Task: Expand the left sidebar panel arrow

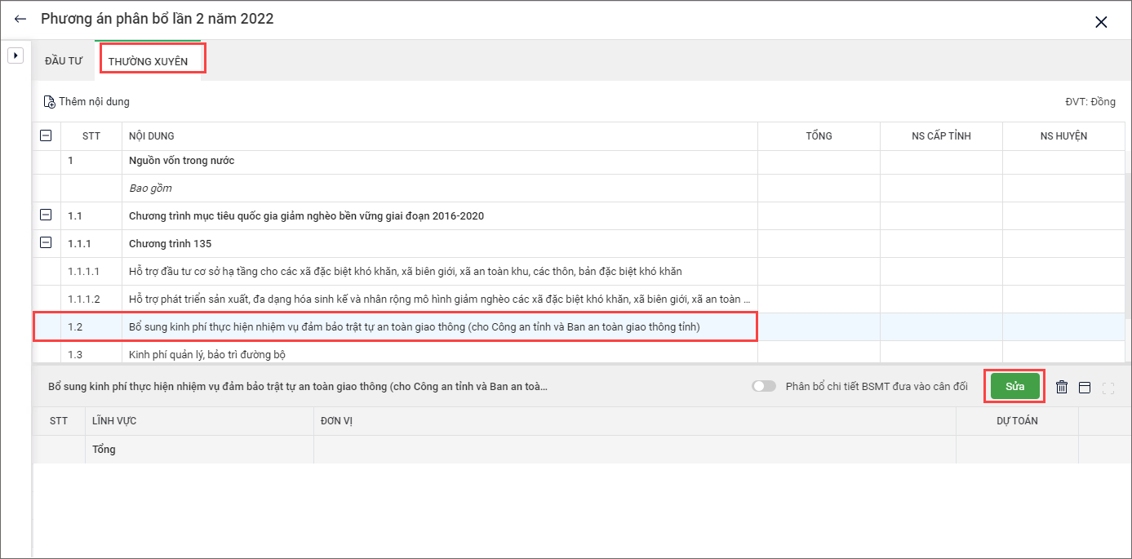Action: click(x=15, y=55)
